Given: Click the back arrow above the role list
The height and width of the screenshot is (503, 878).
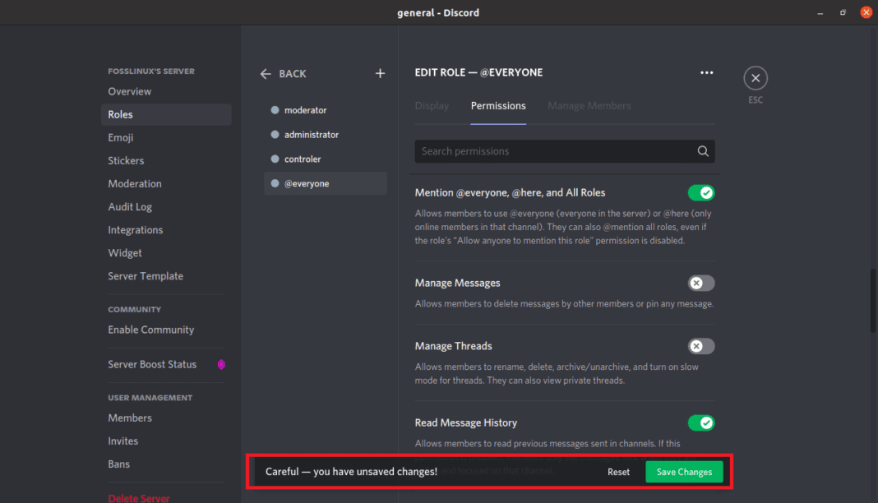Looking at the screenshot, I should pyautogui.click(x=265, y=73).
